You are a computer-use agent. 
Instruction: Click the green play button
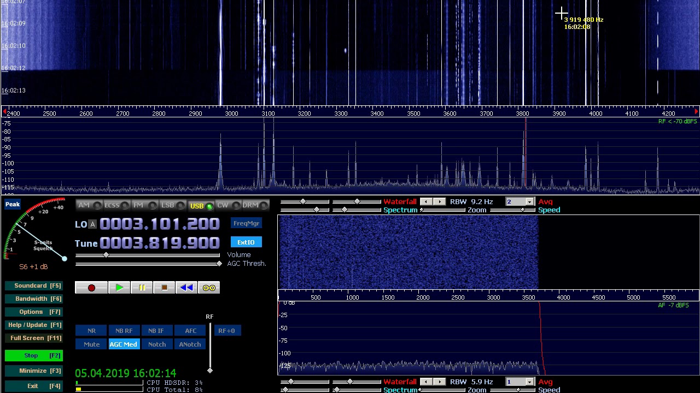tap(119, 288)
